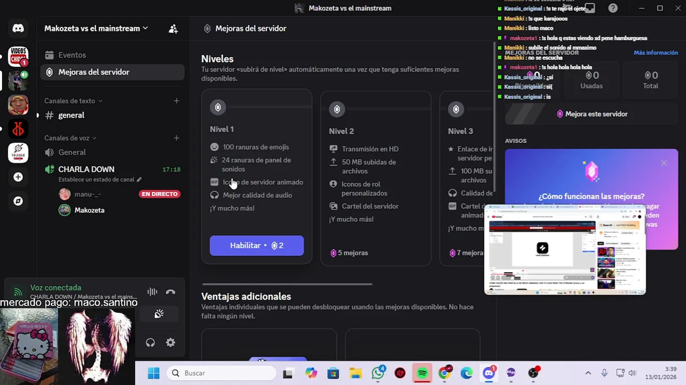Viewport: 686px width, 385px height.
Task: Open WhatsApp from the taskbar
Action: pyautogui.click(x=378, y=373)
